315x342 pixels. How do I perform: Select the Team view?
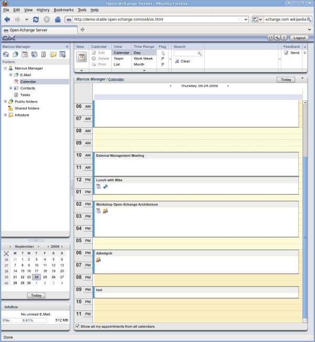(x=119, y=58)
